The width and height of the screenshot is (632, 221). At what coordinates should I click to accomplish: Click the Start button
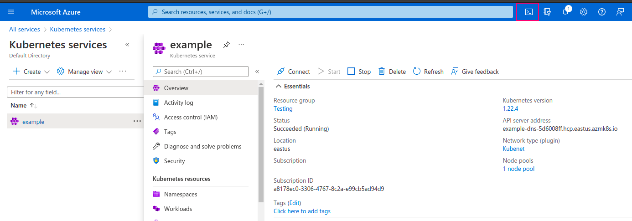click(x=329, y=72)
